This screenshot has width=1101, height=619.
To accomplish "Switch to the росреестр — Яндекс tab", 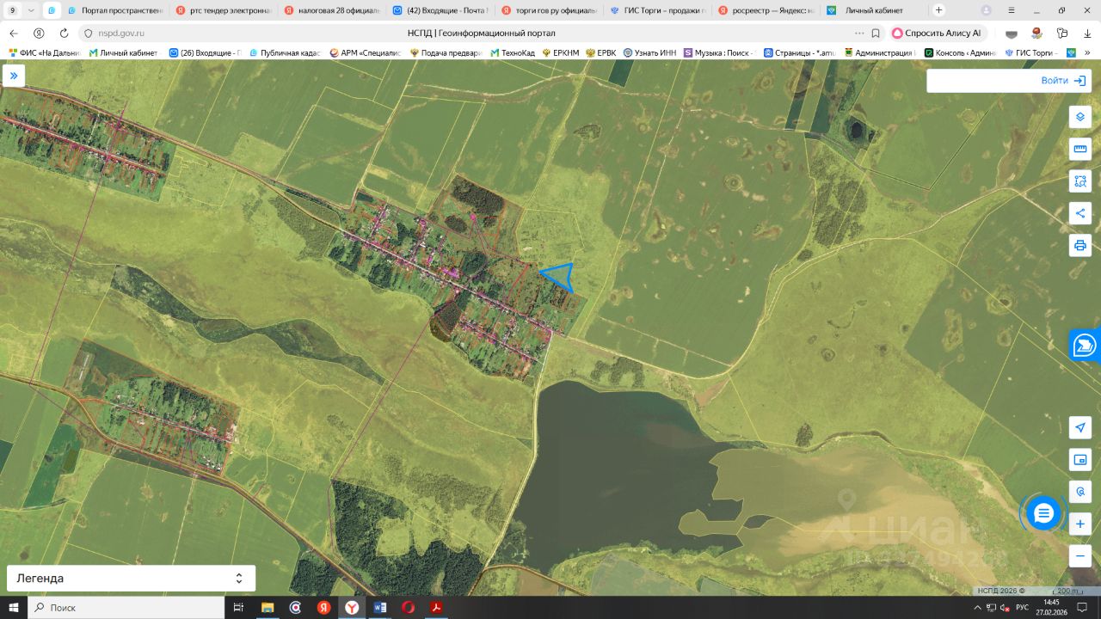I will pyautogui.click(x=766, y=10).
